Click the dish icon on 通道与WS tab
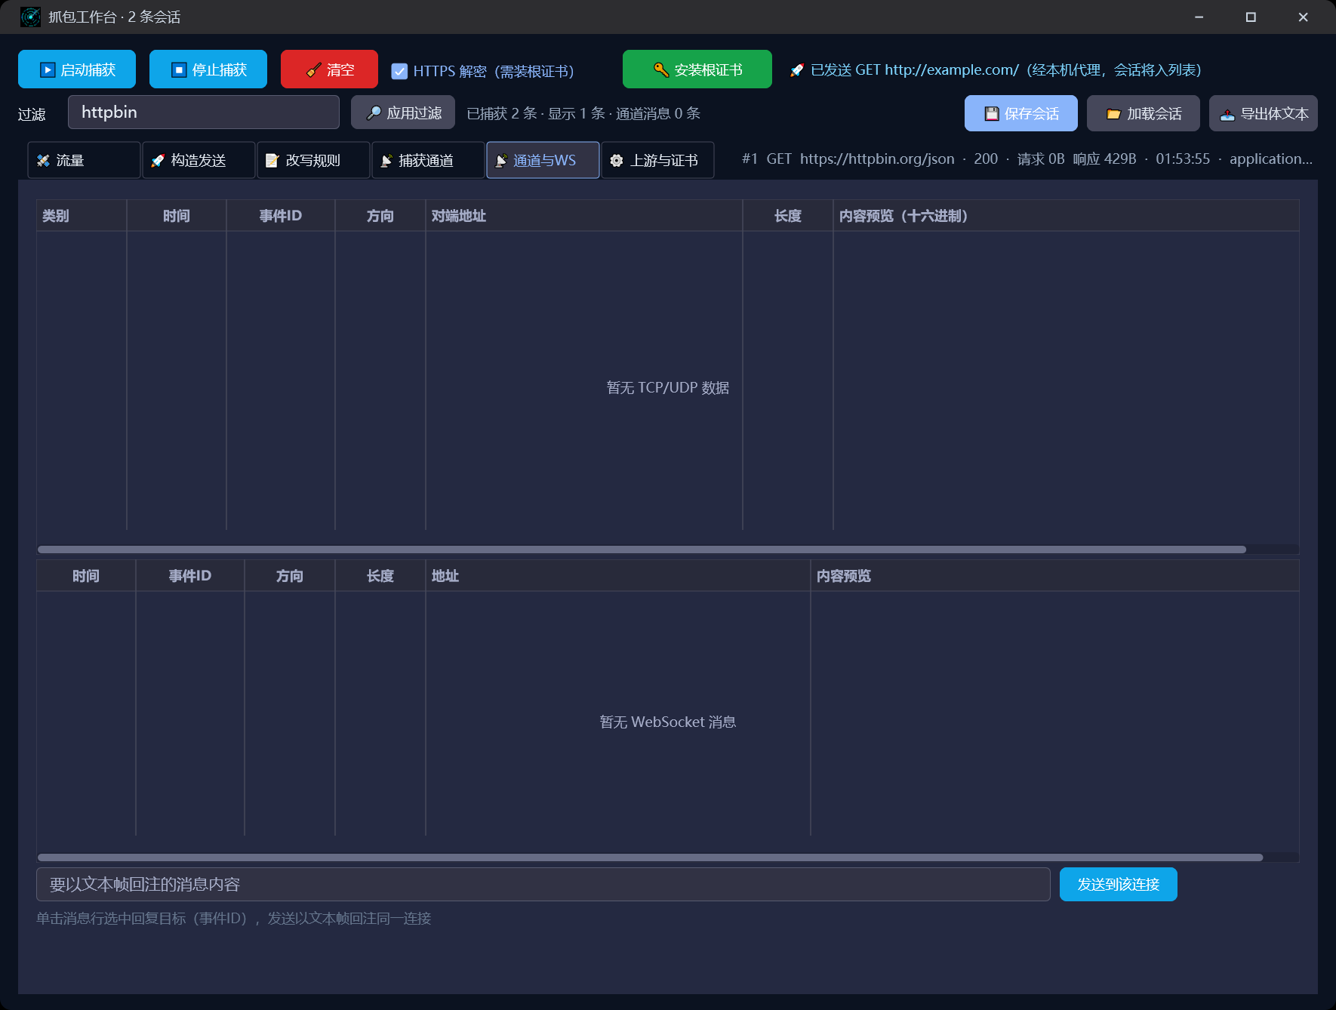 [x=501, y=161]
